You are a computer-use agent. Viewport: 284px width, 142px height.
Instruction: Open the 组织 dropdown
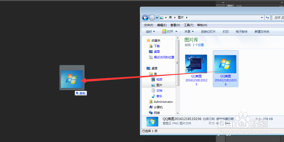[151, 32]
